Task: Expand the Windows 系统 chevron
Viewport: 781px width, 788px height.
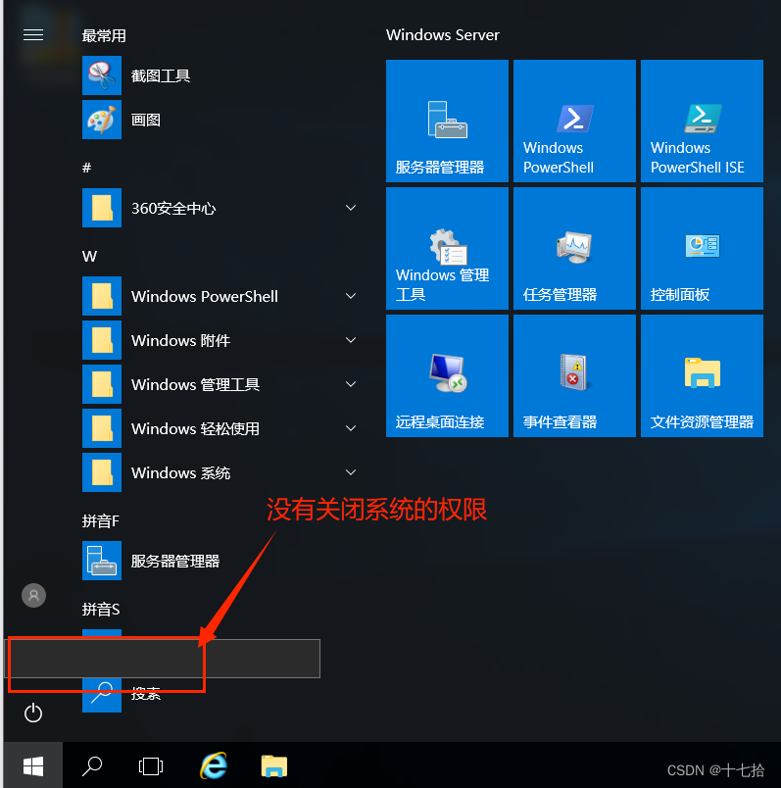Action: click(x=351, y=472)
